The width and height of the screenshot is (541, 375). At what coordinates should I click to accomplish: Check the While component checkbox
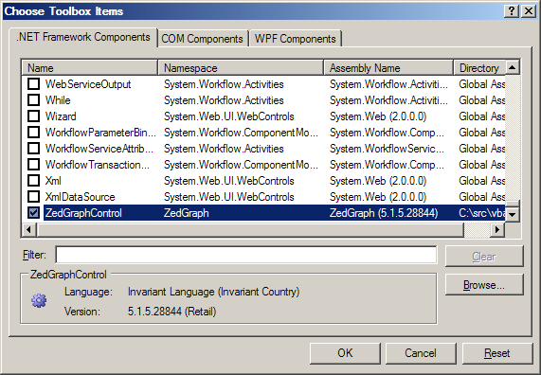click(33, 100)
